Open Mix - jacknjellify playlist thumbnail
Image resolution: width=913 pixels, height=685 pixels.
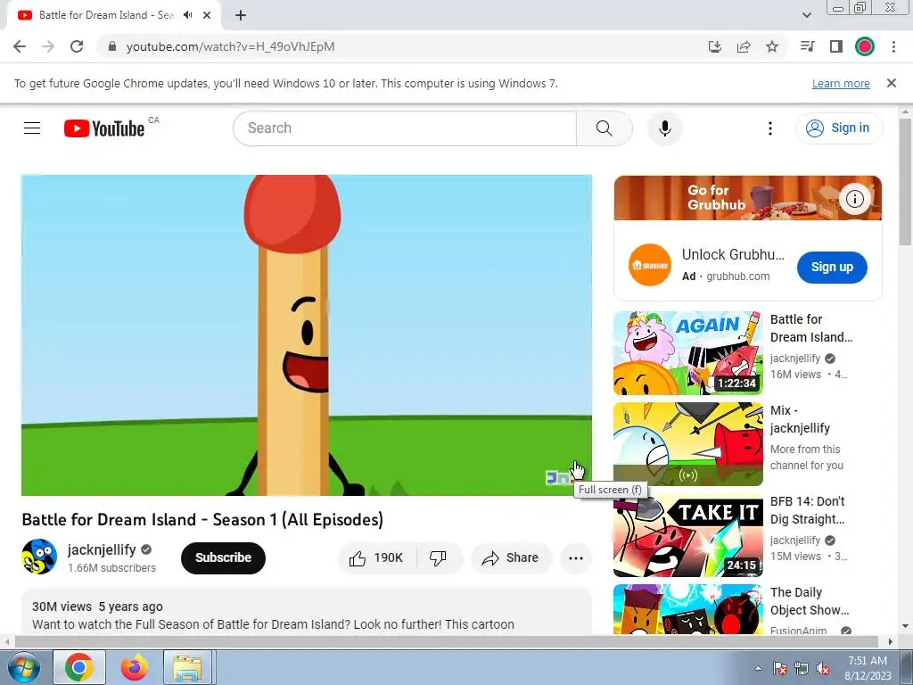point(688,444)
